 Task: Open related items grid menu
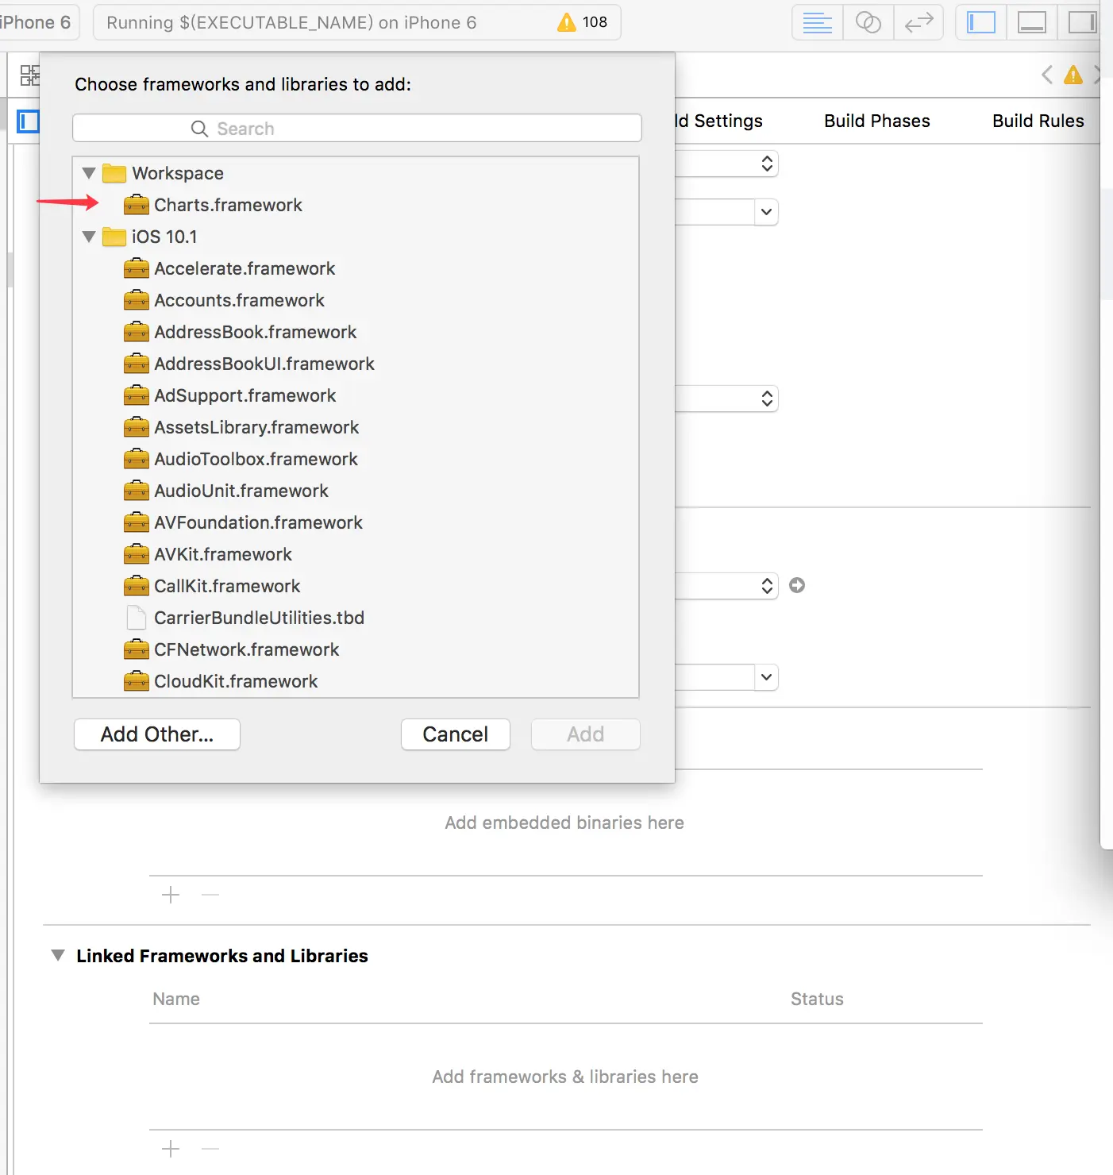tap(29, 75)
